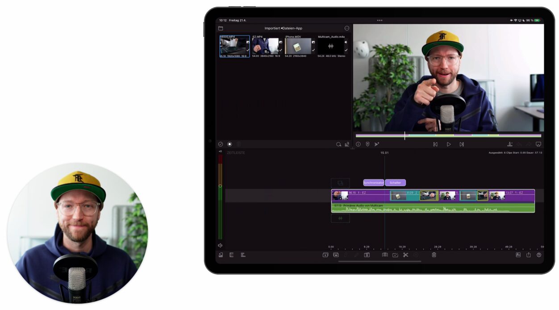The width and height of the screenshot is (559, 310).
Task: Toggle the select-all checkmark circle in library
Action: tap(221, 144)
